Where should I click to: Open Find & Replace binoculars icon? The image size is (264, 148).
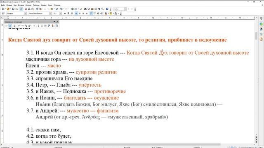point(85,9)
